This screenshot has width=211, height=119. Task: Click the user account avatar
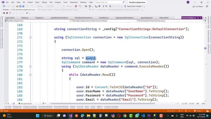[x=188, y=2]
